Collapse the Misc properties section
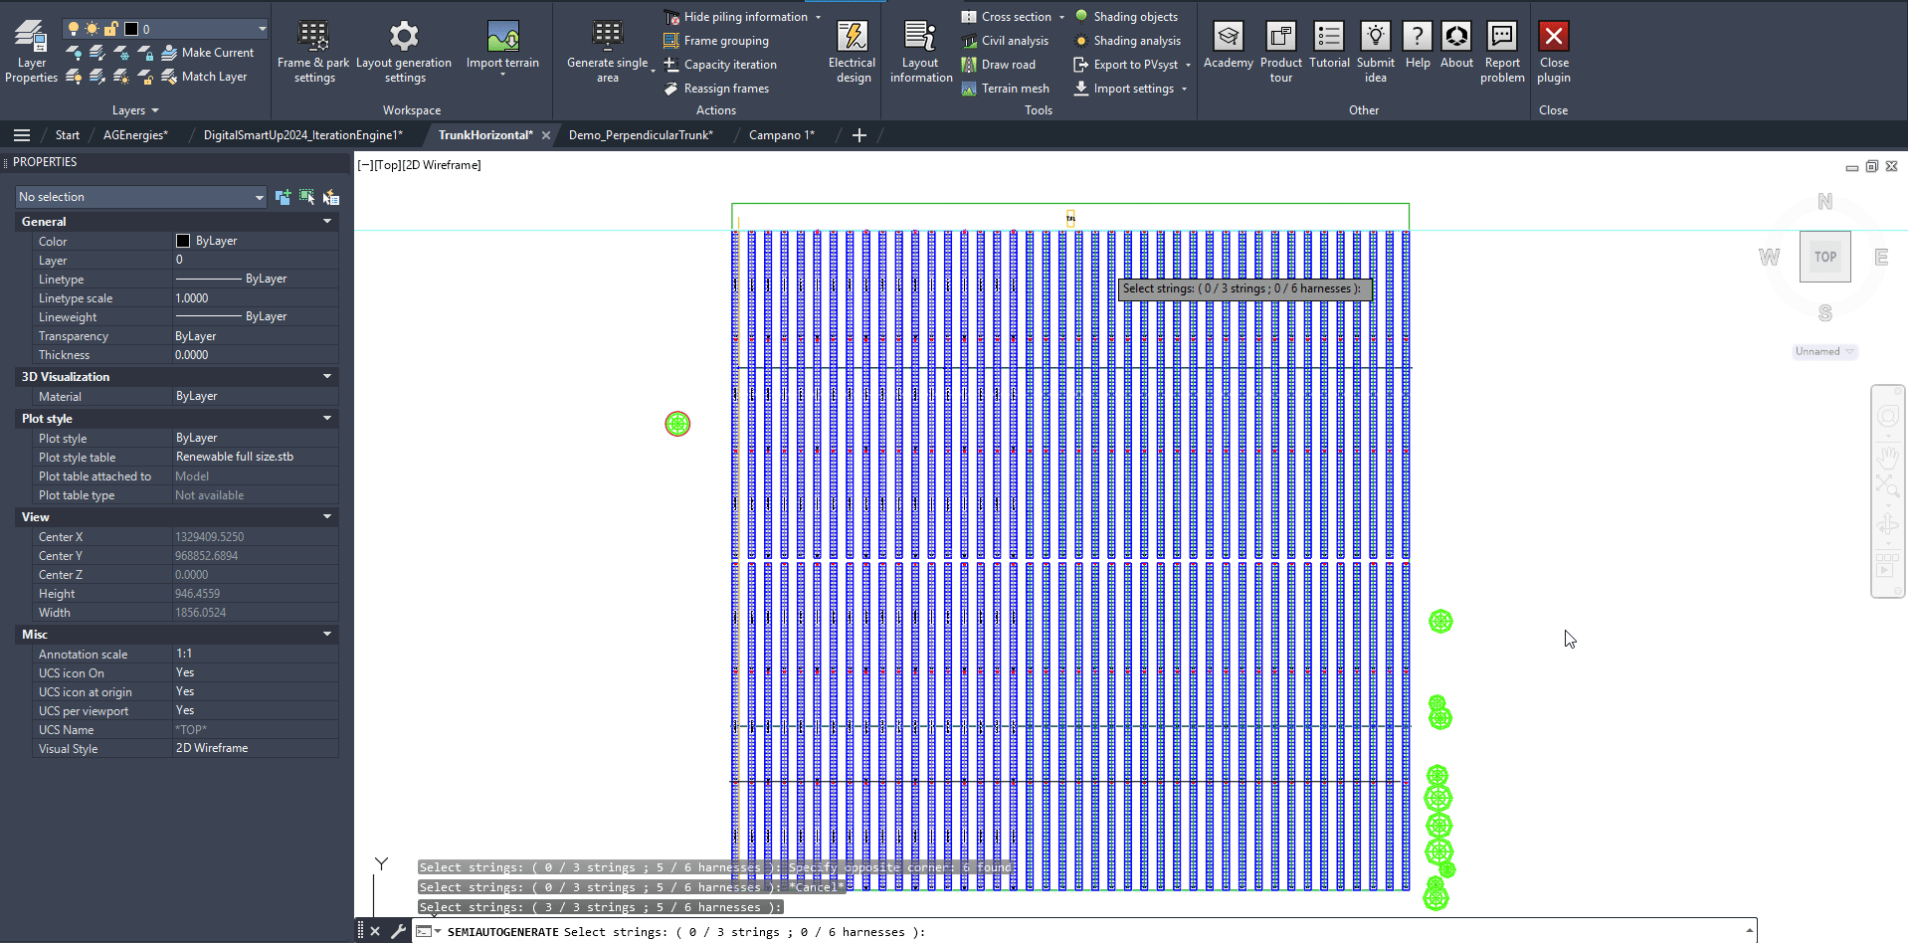 pyautogui.click(x=327, y=634)
